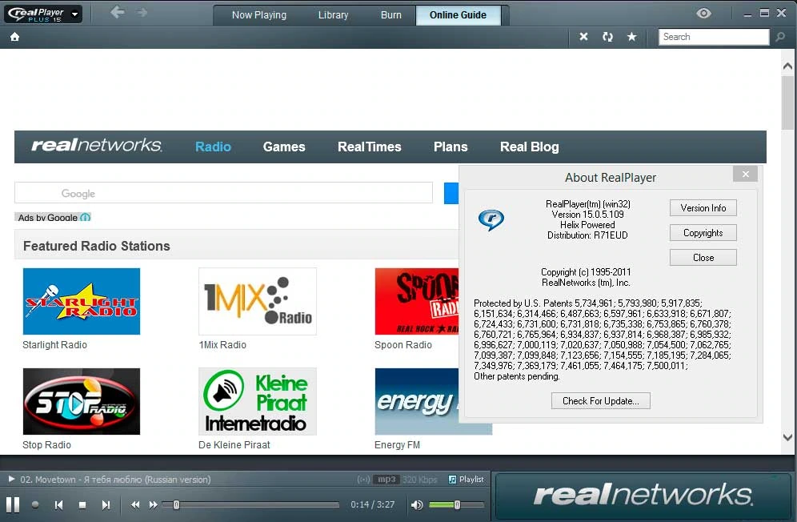Rewind the current track
Viewport: 797px width, 522px height.
coord(135,504)
